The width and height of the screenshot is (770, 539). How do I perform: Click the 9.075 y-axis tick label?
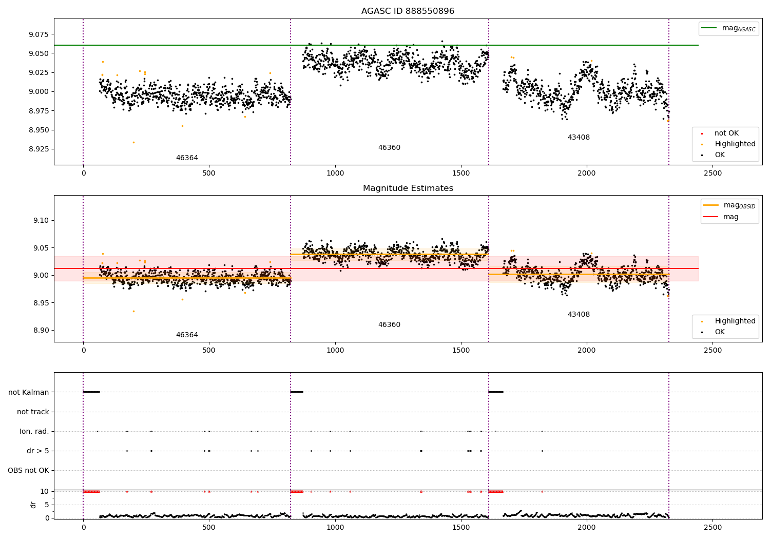click(x=38, y=34)
